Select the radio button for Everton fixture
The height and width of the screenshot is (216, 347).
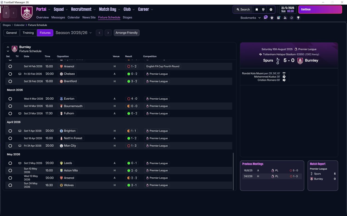tap(10, 99)
